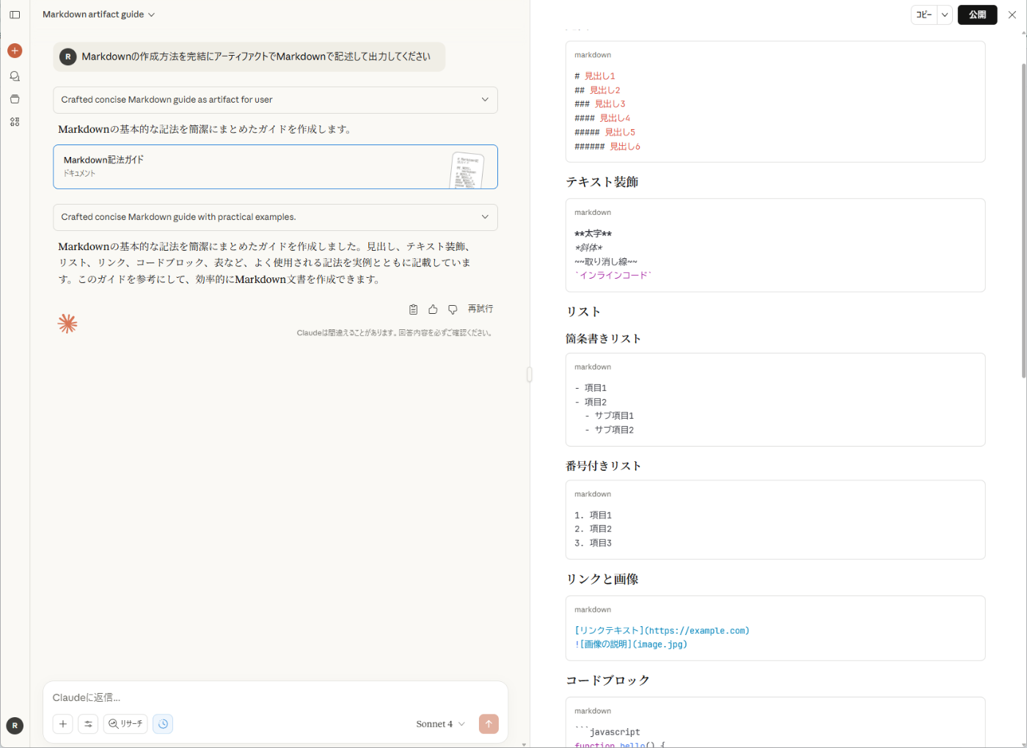Click the panel divider resize handle
This screenshot has width=1027, height=748.
coord(529,375)
